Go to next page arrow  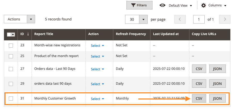tap(225, 19)
